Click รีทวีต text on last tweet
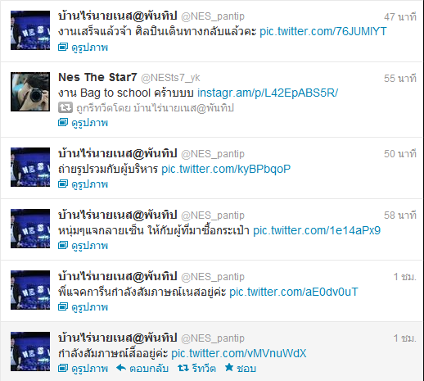 click(204, 368)
